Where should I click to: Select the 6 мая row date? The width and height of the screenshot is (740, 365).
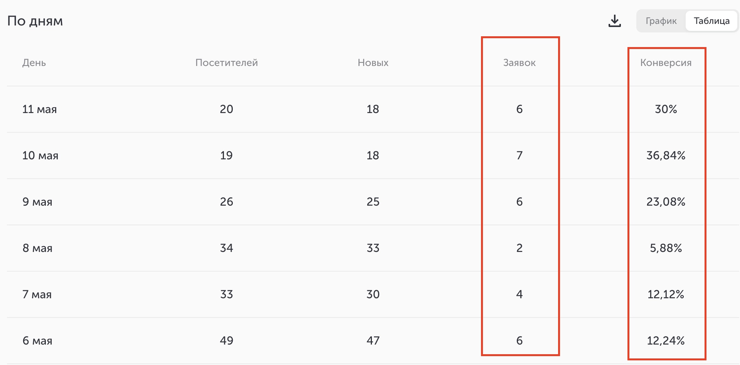click(x=37, y=341)
